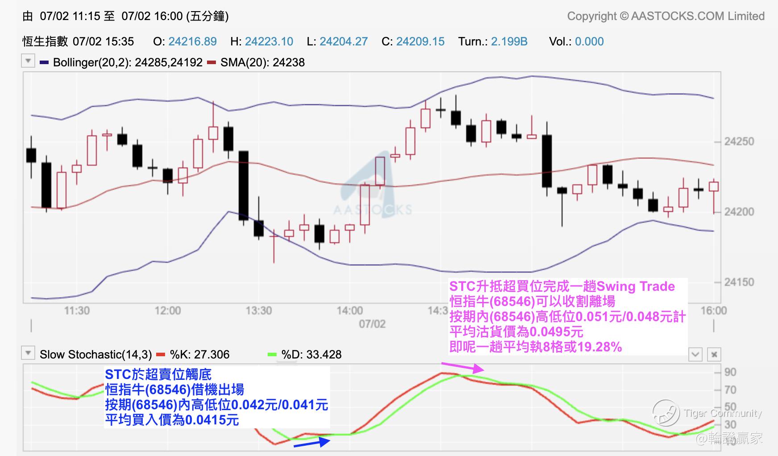
Task: Click the tall black candle at 13:25
Action: [x=244, y=186]
